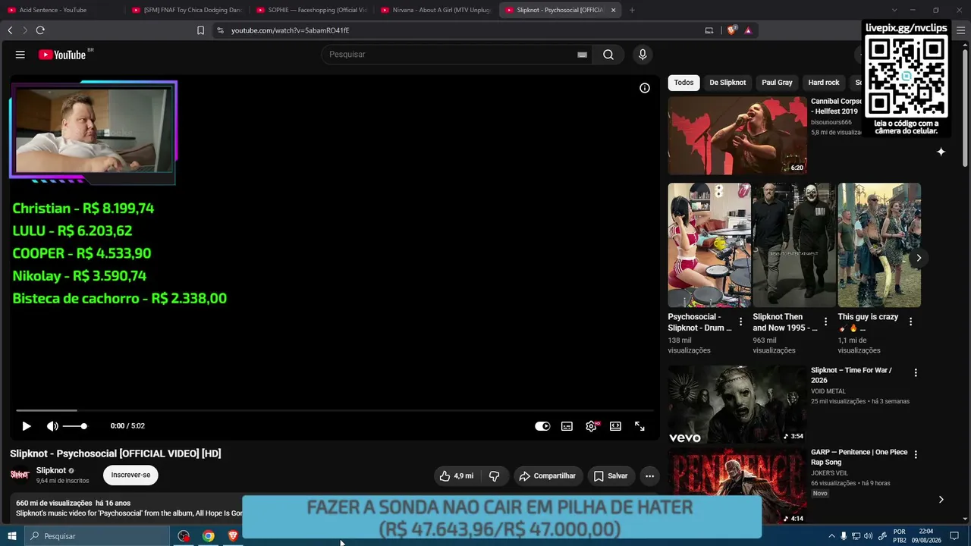Image resolution: width=971 pixels, height=546 pixels.
Task: Open Chrome from the taskbar
Action: (x=209, y=536)
